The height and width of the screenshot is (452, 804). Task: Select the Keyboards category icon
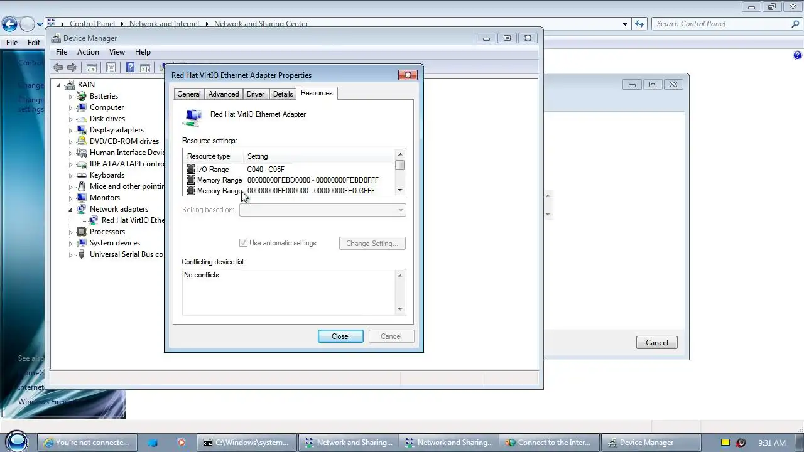[x=81, y=175]
